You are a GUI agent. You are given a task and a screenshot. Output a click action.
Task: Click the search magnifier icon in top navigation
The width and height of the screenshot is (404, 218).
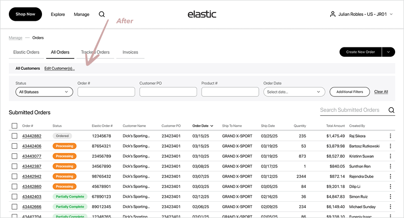pyautogui.click(x=102, y=14)
